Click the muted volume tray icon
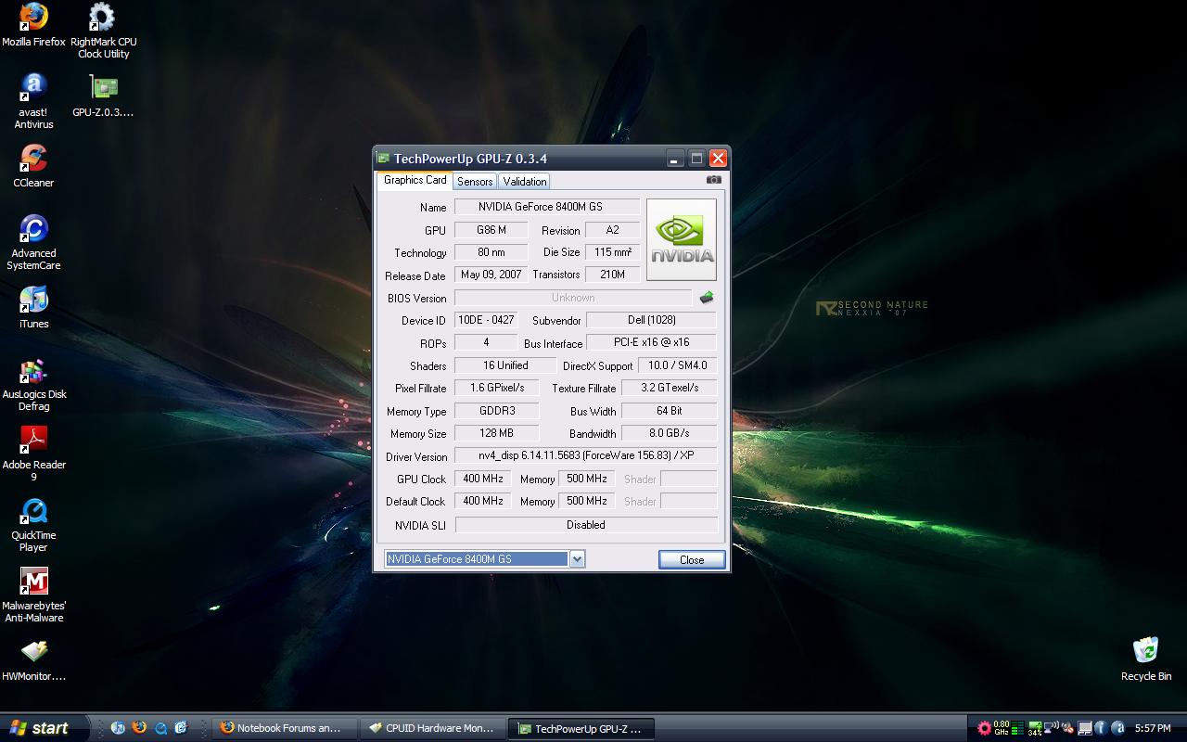Viewport: 1187px width, 742px height. 1067,728
